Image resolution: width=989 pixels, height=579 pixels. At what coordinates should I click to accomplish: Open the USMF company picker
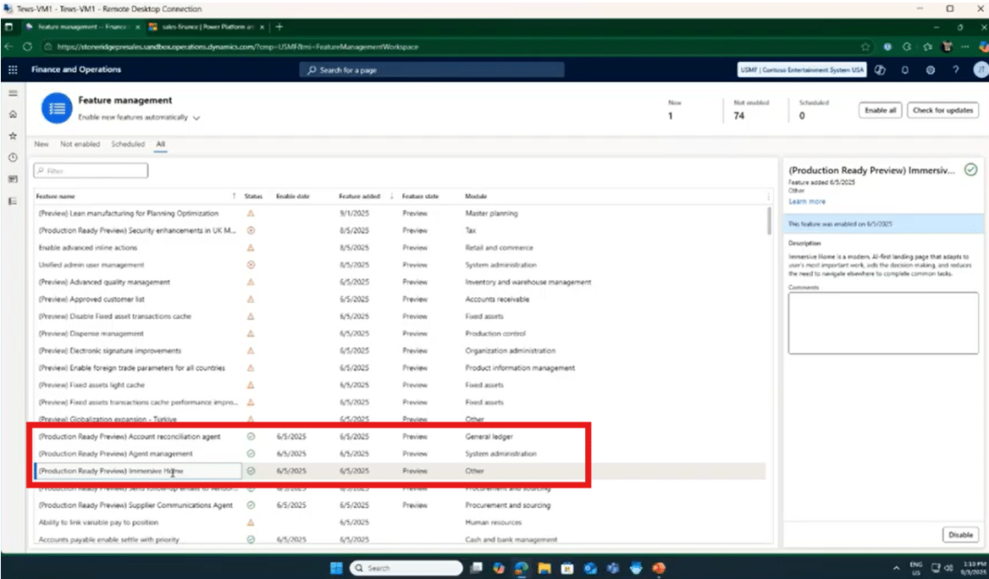click(801, 69)
